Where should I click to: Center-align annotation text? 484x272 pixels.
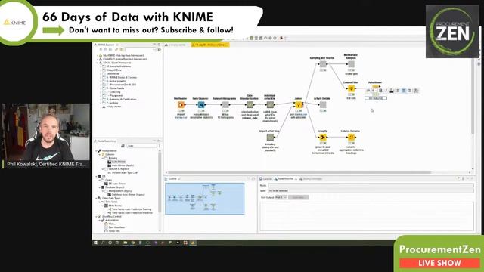click(x=404, y=91)
